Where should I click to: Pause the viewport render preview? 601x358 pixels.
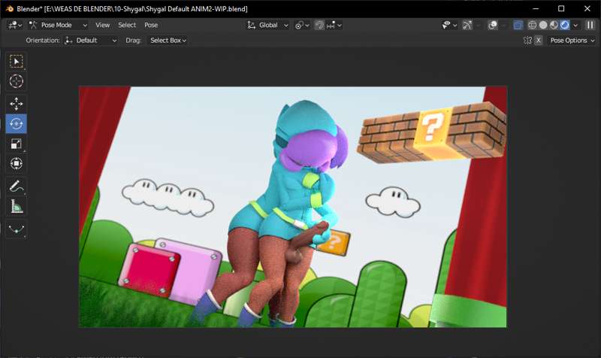tap(589, 25)
